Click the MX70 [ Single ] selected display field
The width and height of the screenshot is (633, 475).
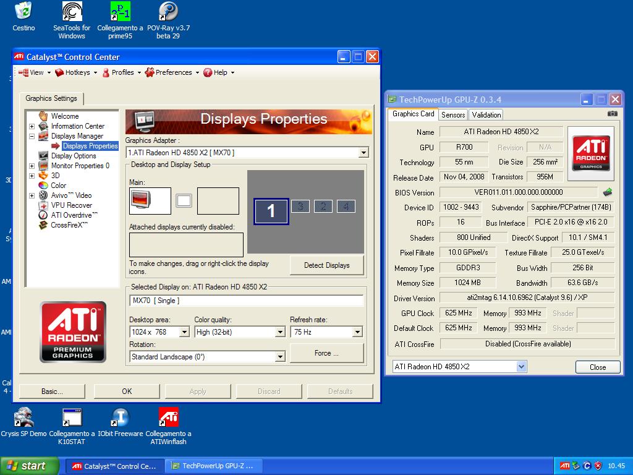click(x=246, y=301)
